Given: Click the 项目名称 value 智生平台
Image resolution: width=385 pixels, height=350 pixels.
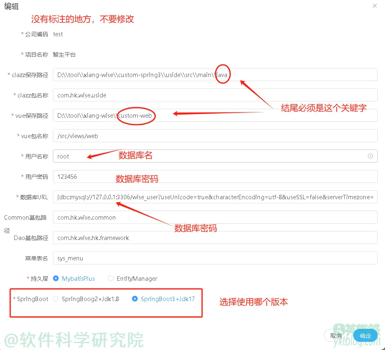Looking at the screenshot, I should coord(64,55).
